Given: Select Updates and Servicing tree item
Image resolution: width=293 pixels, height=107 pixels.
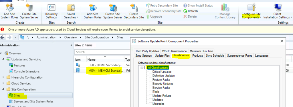Looking at the screenshot, I should [26, 59].
